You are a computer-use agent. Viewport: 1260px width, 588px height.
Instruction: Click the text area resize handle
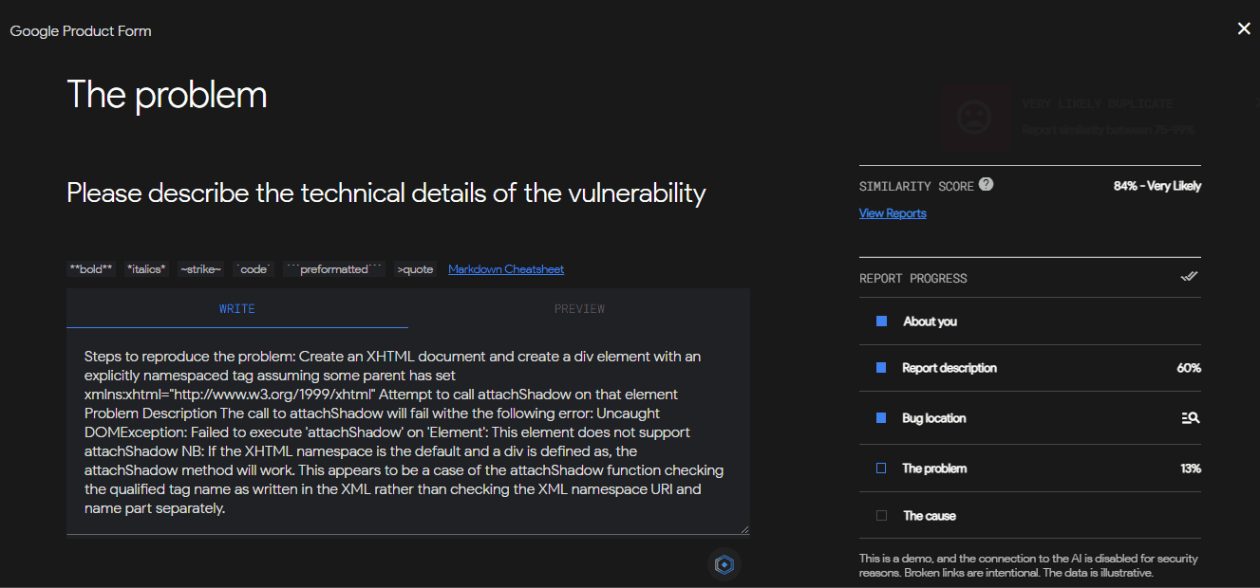point(743,528)
